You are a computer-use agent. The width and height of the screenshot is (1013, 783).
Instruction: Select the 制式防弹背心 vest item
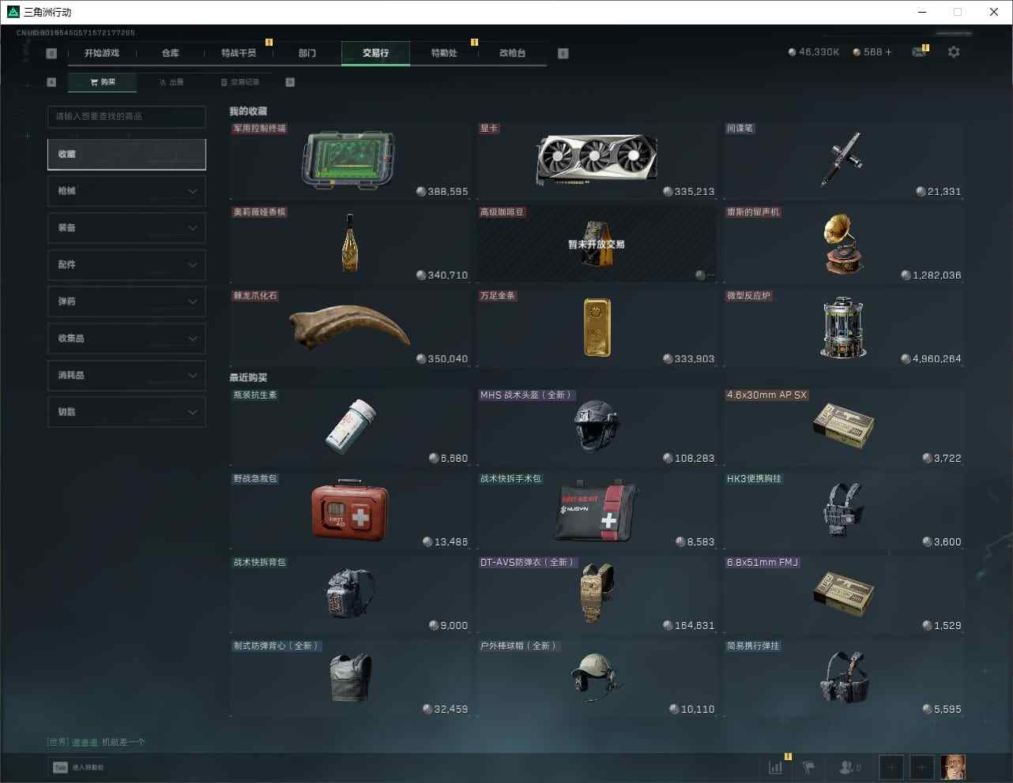(349, 679)
